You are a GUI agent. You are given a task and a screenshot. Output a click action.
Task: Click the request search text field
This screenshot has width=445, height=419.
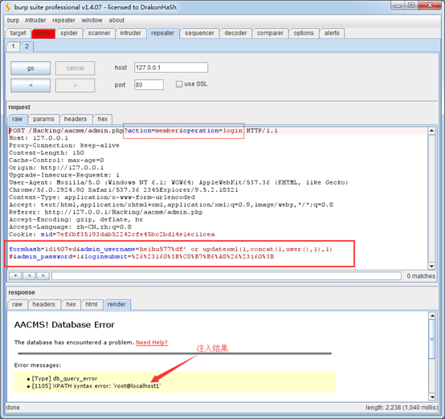(x=227, y=276)
